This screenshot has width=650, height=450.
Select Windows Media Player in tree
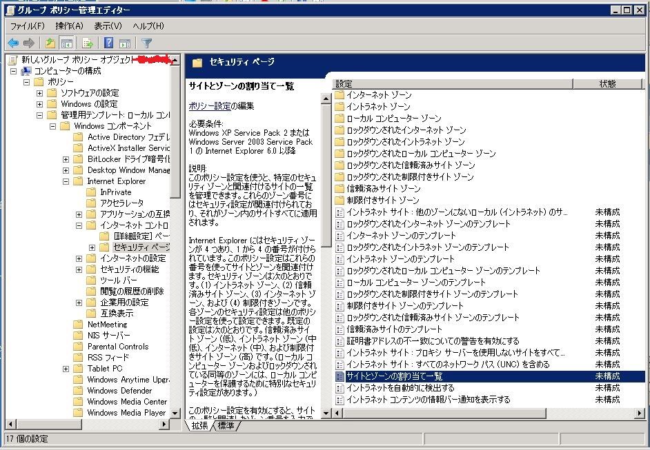pos(126,413)
